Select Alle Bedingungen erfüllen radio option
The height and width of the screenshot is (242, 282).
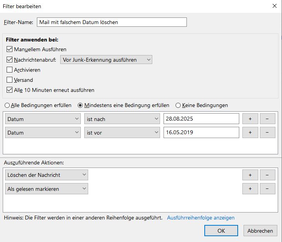(x=7, y=105)
